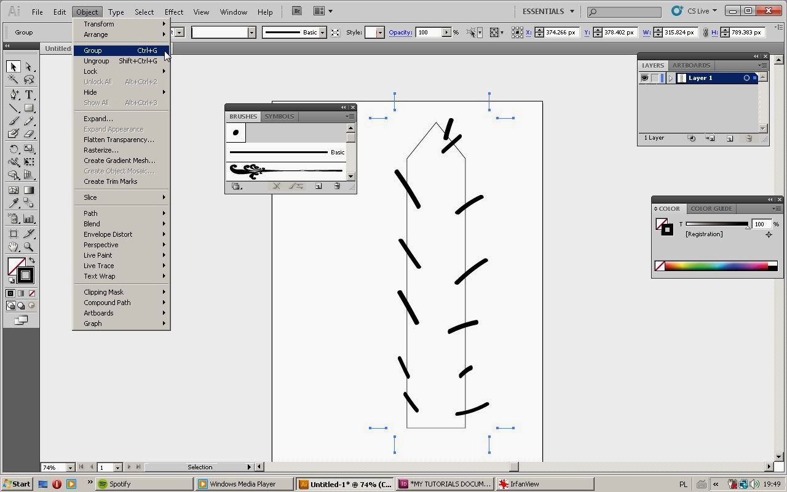The height and width of the screenshot is (492, 787).
Task: Create new layer in Layers panel
Action: [730, 138]
